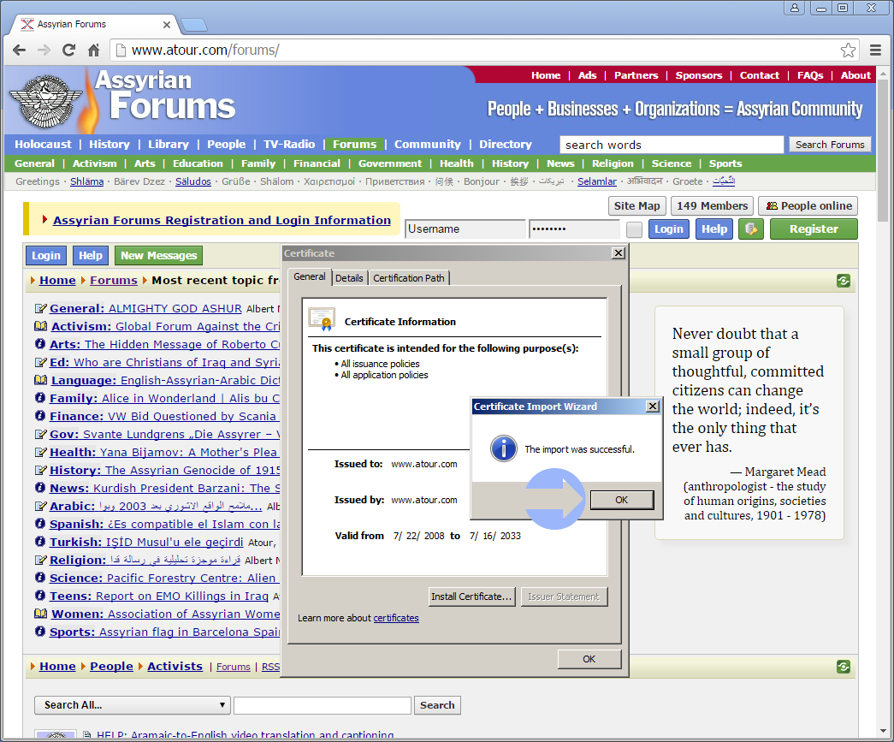Click the browser Forward arrow
Viewport: 894px width, 742px height.
tap(44, 50)
